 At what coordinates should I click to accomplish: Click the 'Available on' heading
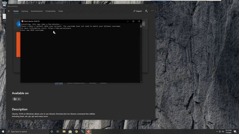(x=20, y=93)
